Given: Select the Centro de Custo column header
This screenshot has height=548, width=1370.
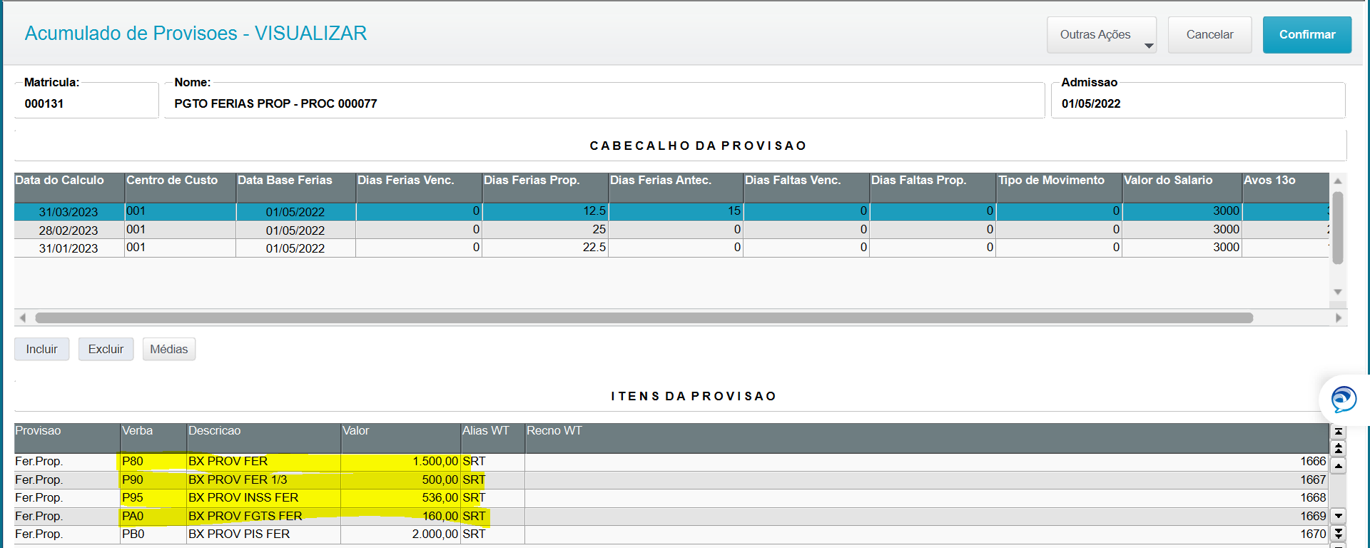Looking at the screenshot, I should (x=181, y=187).
